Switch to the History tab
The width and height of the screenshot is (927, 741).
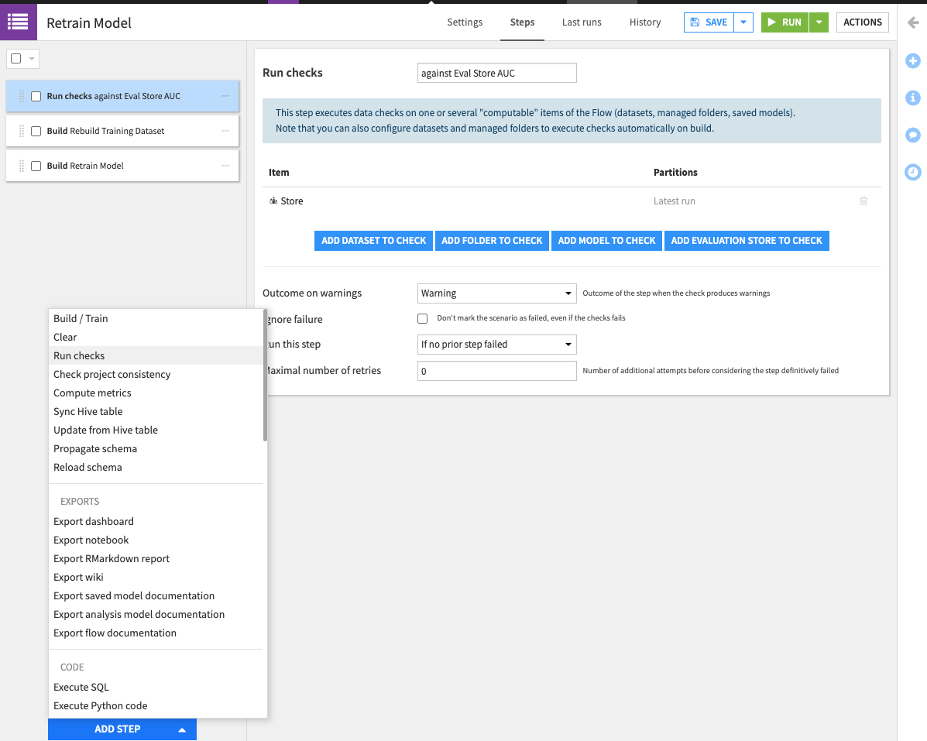(x=645, y=22)
